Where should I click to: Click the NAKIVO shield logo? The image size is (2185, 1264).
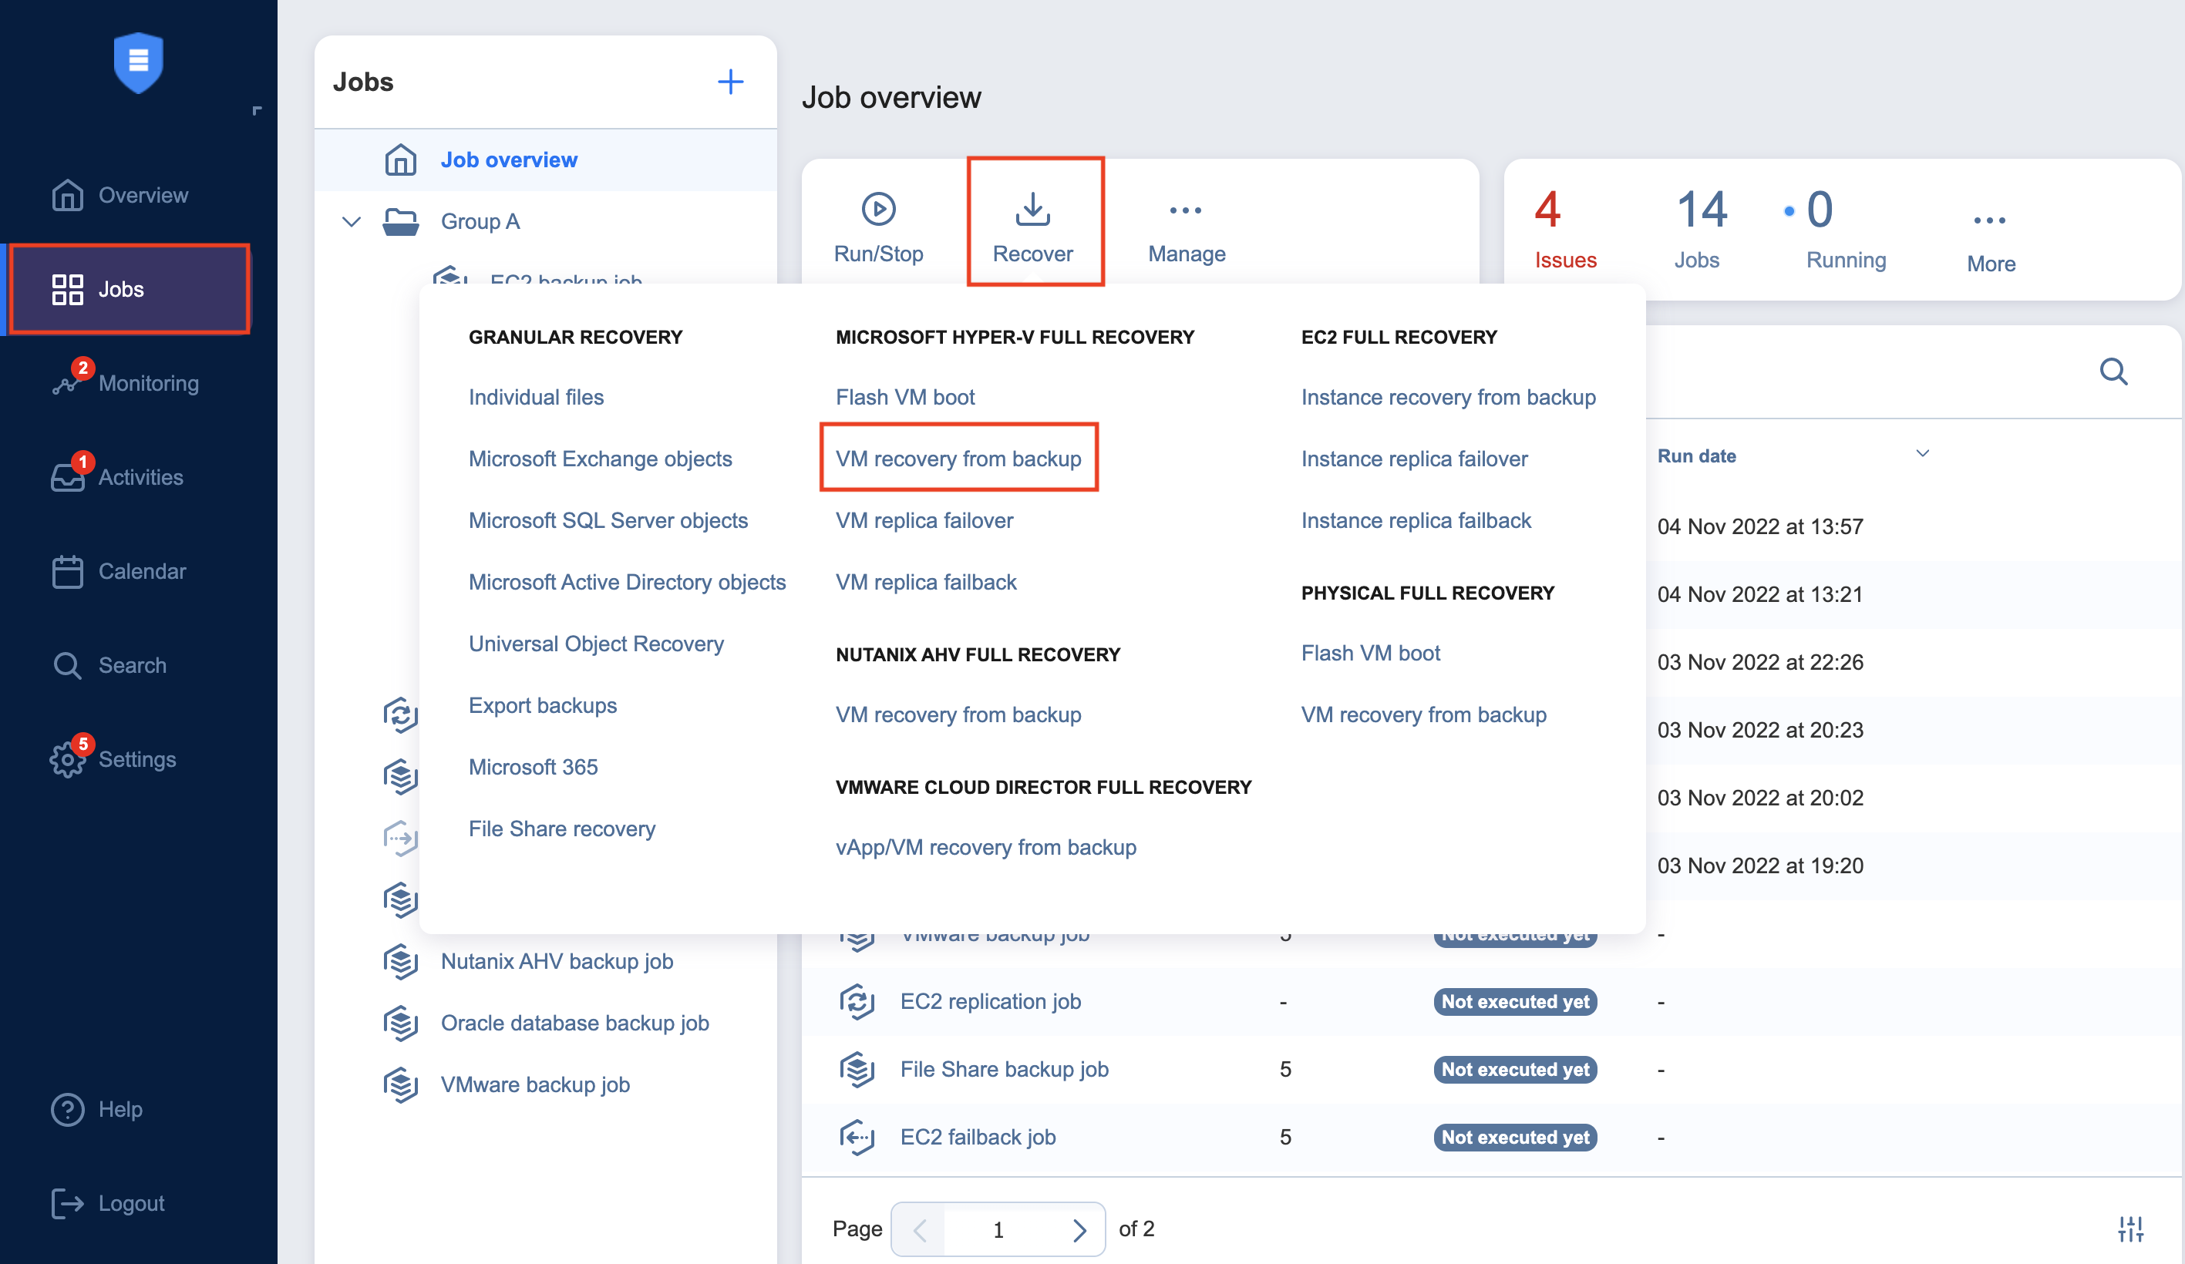tap(138, 62)
